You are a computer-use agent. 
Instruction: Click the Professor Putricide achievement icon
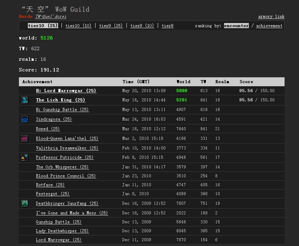point(24,157)
